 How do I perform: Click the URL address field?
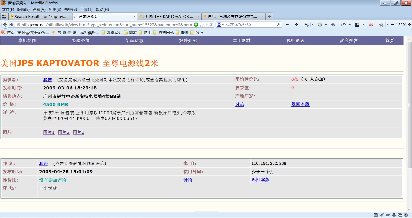[106, 25]
